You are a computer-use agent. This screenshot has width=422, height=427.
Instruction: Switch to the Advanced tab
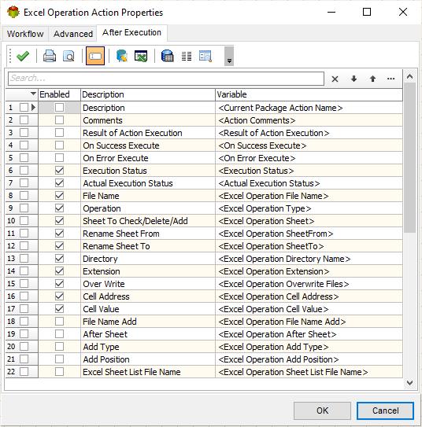(73, 34)
